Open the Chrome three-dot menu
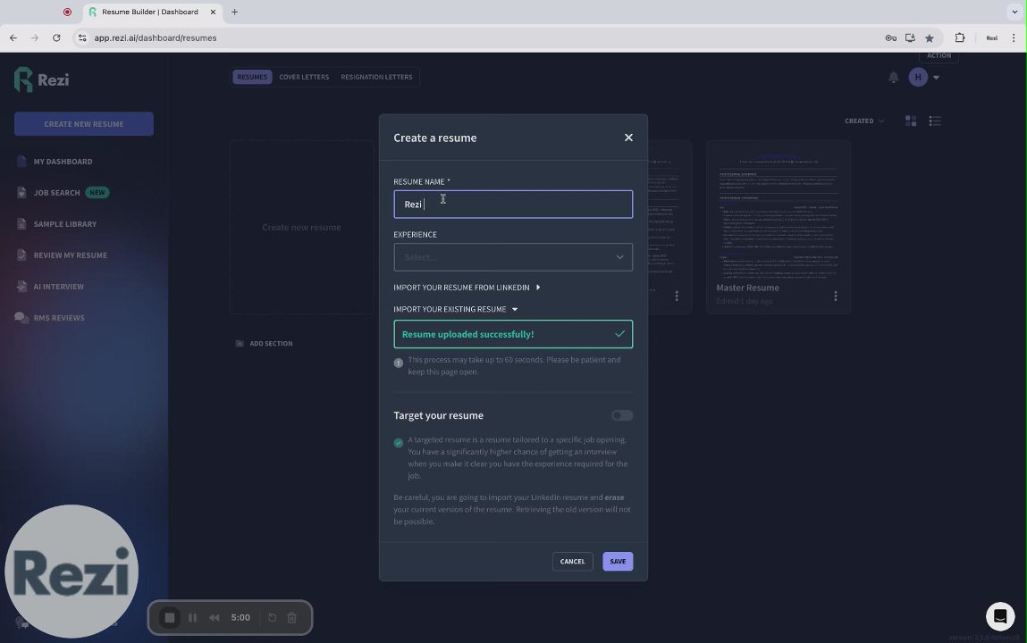 [x=1014, y=38]
